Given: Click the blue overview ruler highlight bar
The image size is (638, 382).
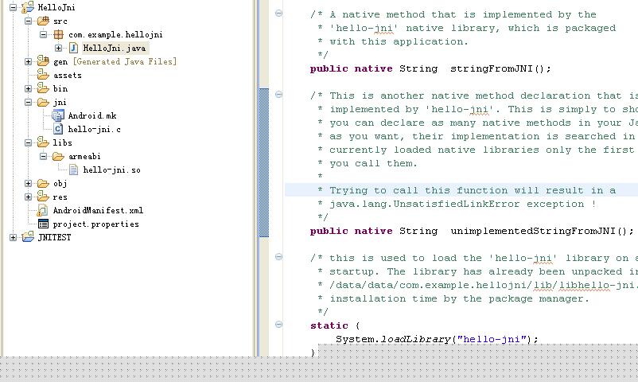Looking at the screenshot, I should coord(263,162).
